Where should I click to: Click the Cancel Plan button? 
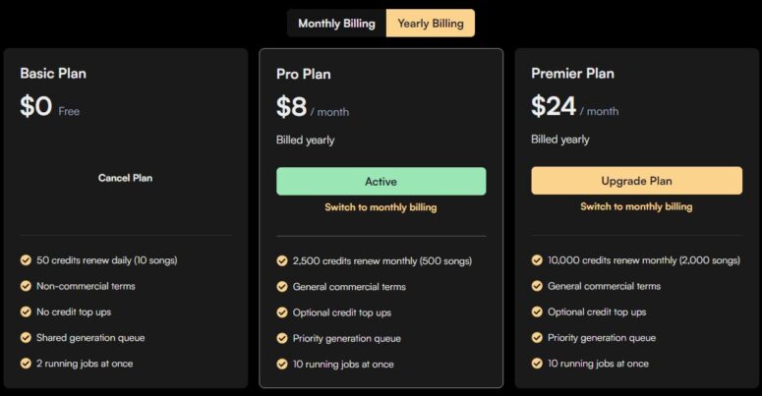(x=125, y=178)
